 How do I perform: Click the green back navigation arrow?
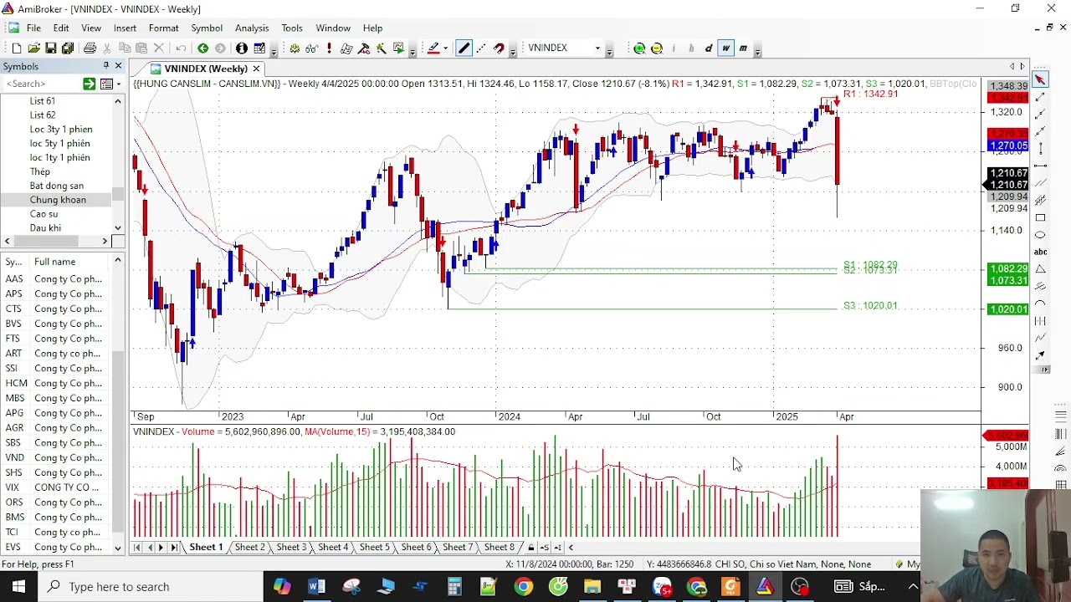202,48
